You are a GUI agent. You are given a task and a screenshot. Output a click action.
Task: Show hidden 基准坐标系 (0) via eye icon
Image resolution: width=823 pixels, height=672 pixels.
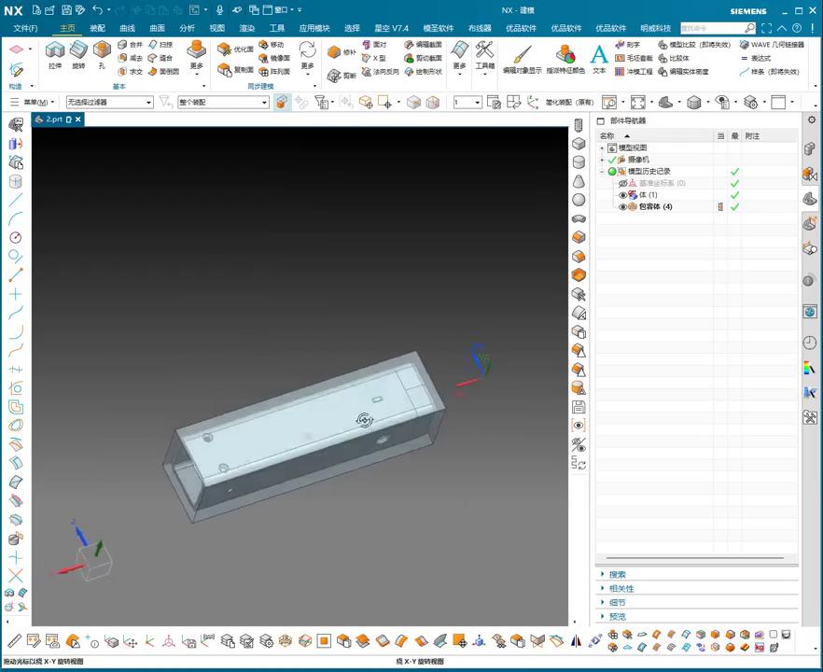coord(623,184)
